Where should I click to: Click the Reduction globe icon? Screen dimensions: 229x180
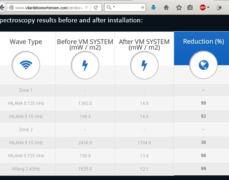[x=204, y=65]
